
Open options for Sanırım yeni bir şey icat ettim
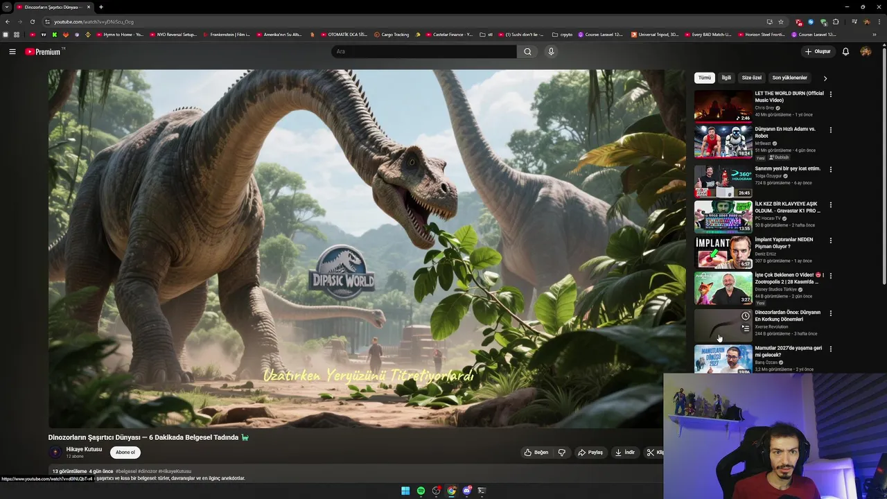(x=830, y=169)
